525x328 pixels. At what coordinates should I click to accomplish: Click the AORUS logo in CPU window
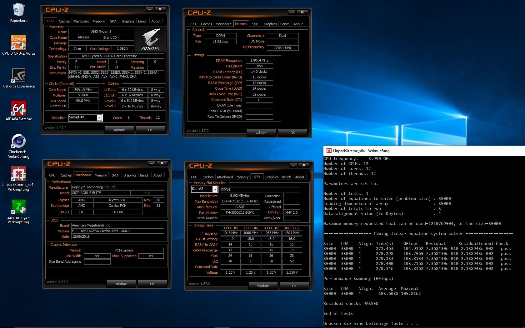pyautogui.click(x=151, y=39)
